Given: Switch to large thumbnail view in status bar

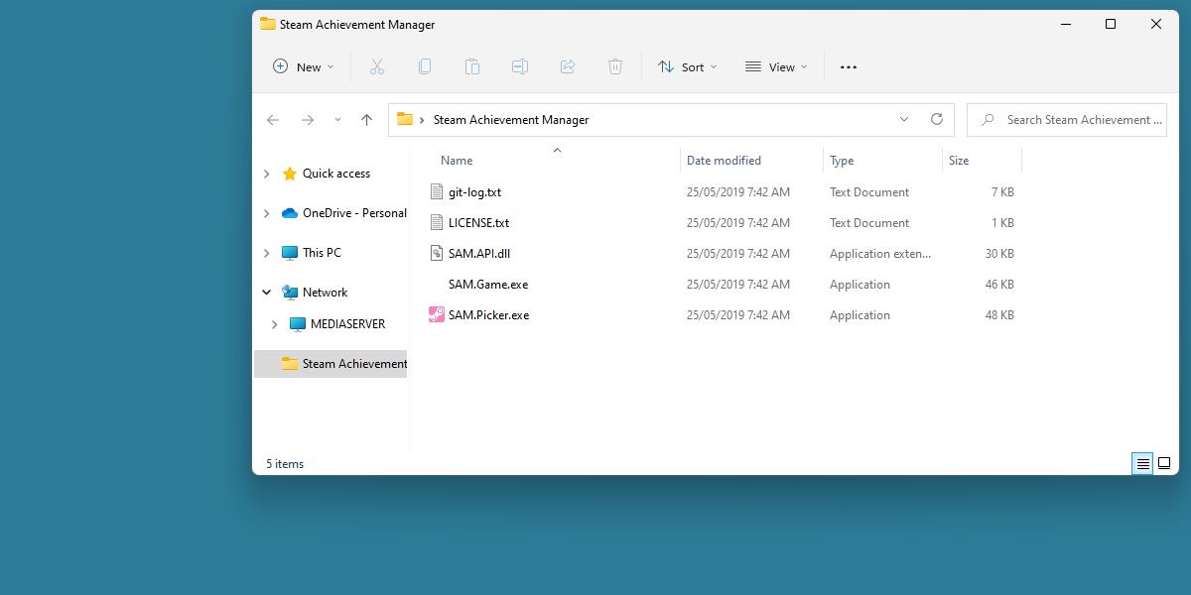Looking at the screenshot, I should [1162, 463].
